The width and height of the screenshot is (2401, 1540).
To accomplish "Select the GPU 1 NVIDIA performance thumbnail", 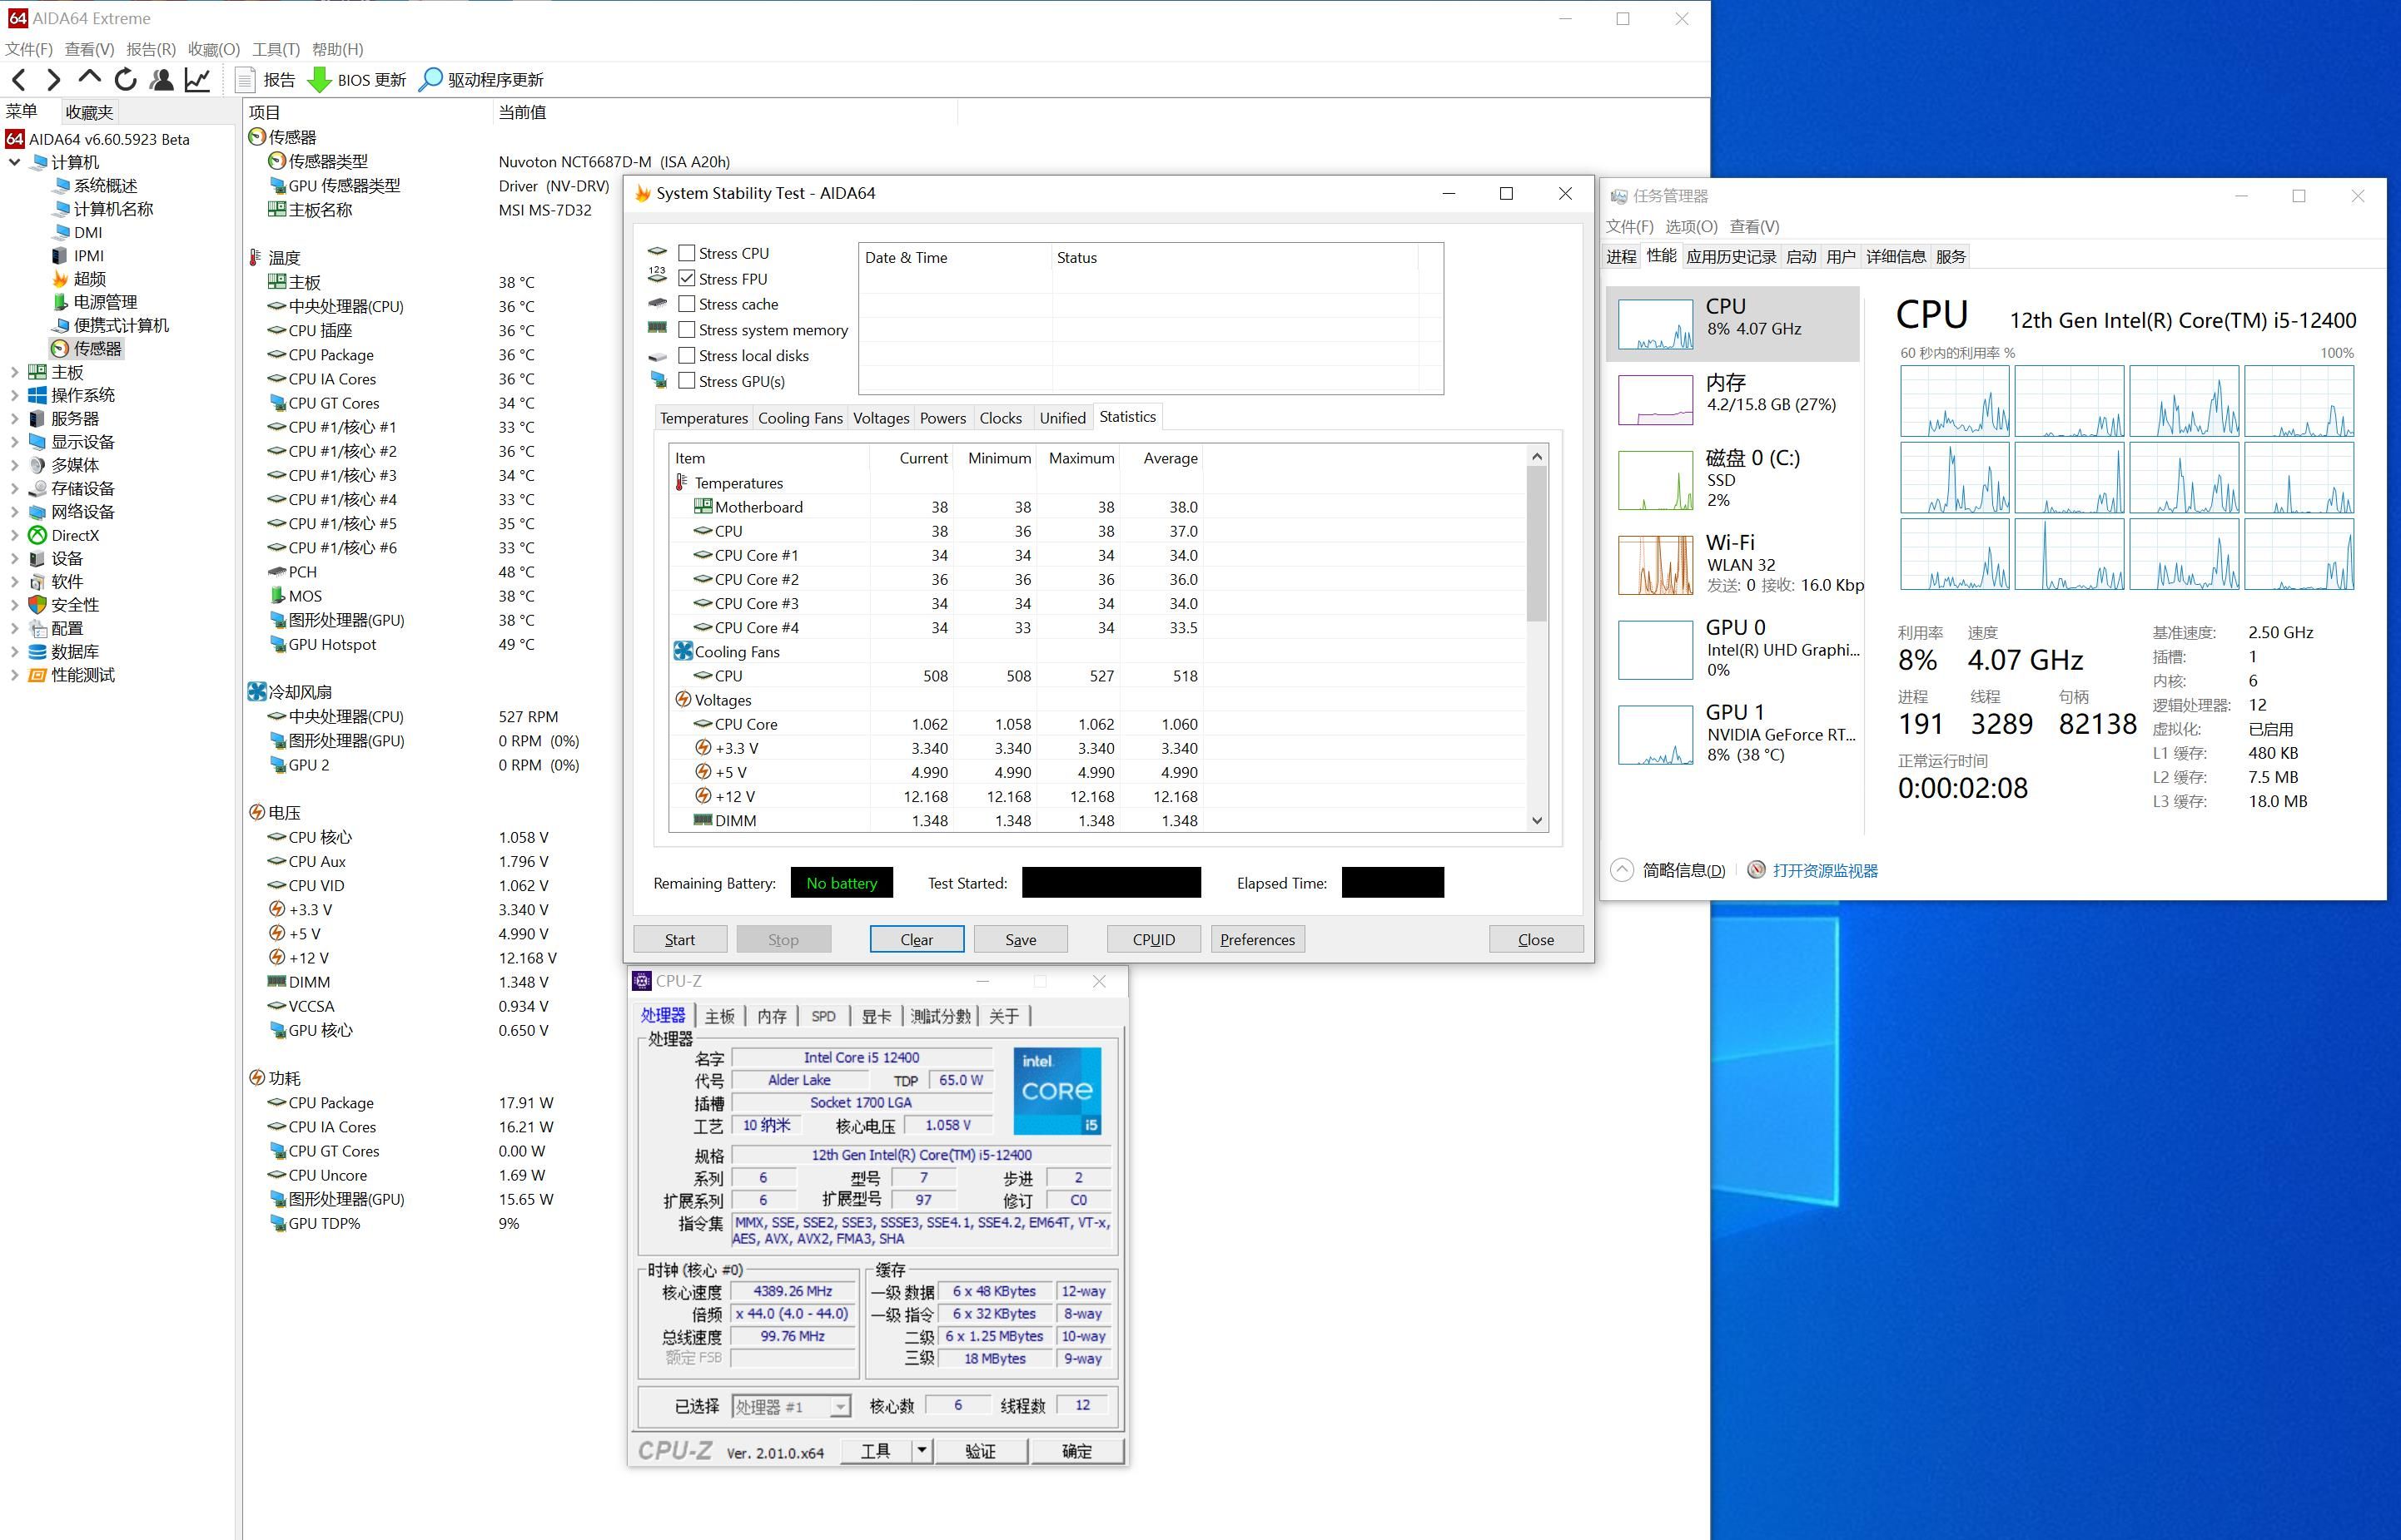I will coord(1656,734).
